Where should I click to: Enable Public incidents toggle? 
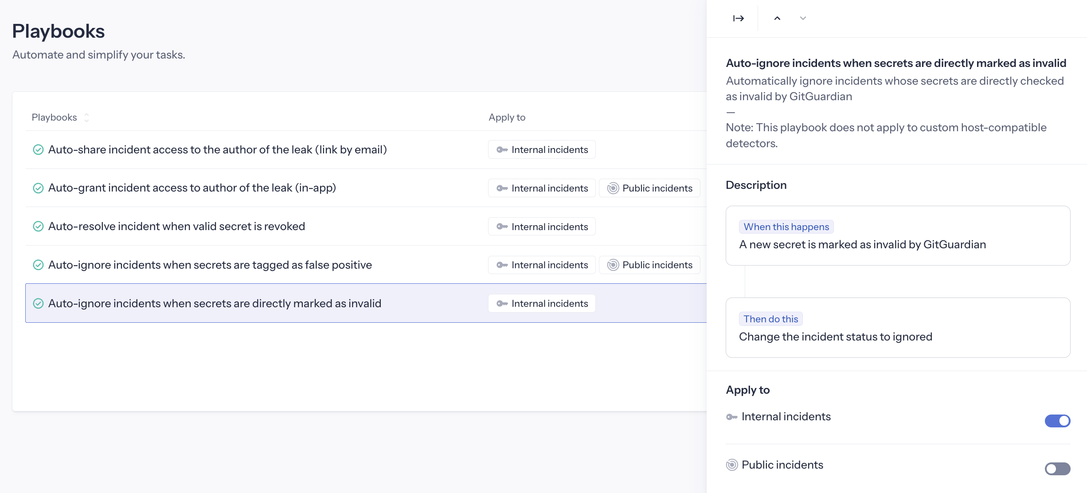(1057, 469)
